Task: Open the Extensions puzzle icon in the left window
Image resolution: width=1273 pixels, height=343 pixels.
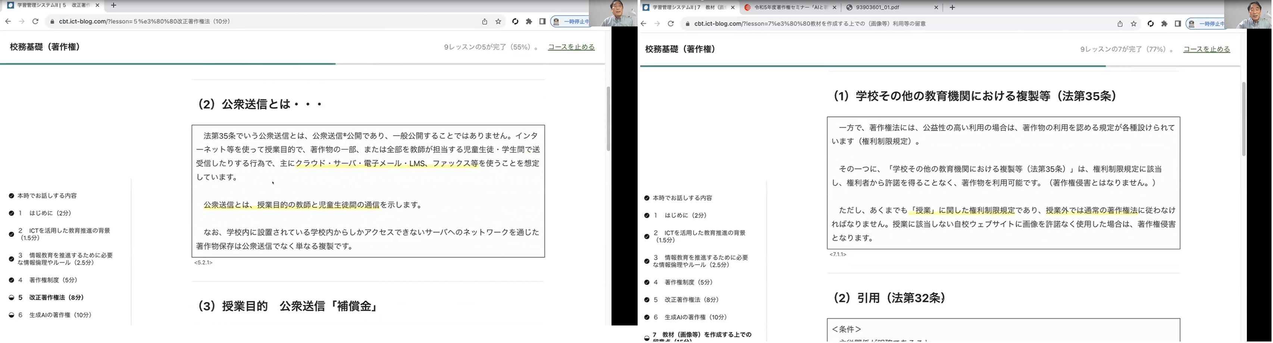Action: [x=529, y=21]
